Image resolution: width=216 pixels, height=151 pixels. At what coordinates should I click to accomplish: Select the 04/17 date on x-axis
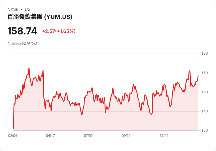50,136
